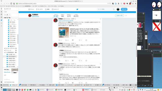Click the フォローする follow button
Screen dimensions: 162x91
(119, 15)
